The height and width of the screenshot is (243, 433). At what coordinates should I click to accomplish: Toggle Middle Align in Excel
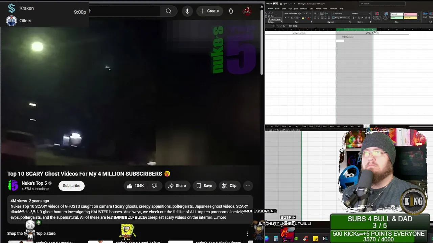[x=318, y=13]
